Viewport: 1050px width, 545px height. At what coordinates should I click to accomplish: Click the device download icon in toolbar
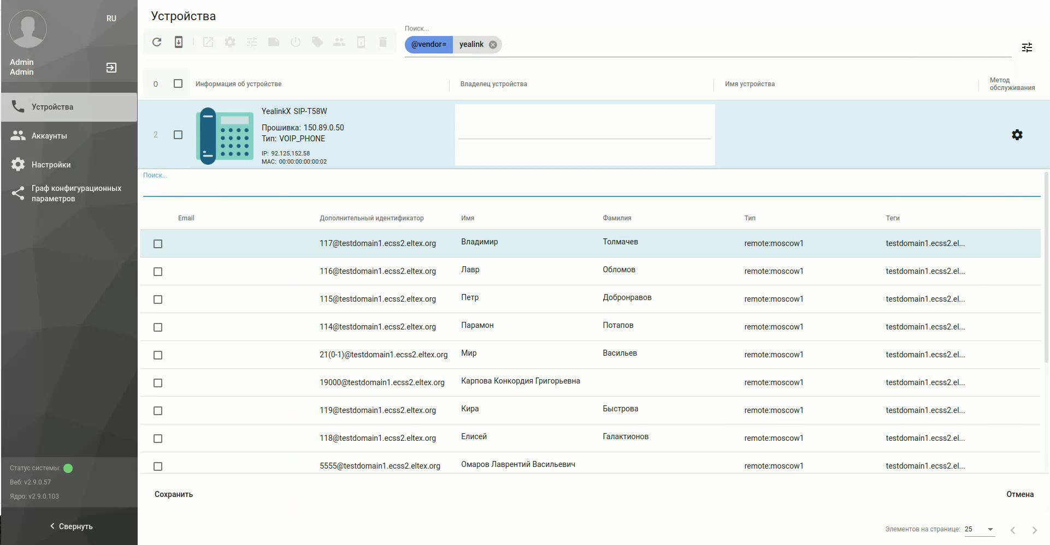point(179,42)
